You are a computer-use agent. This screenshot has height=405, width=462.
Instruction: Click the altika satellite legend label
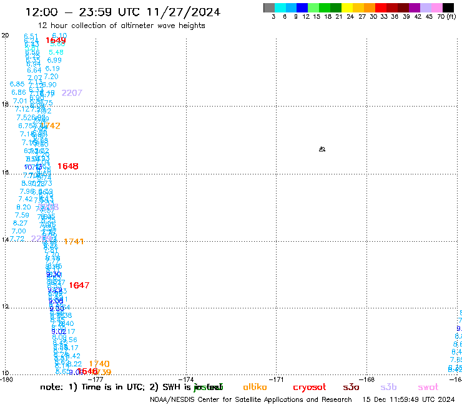click(x=255, y=387)
